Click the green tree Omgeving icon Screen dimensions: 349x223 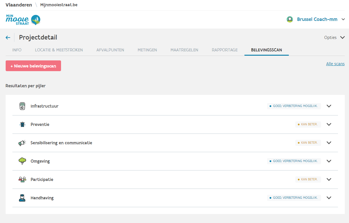coord(22,161)
